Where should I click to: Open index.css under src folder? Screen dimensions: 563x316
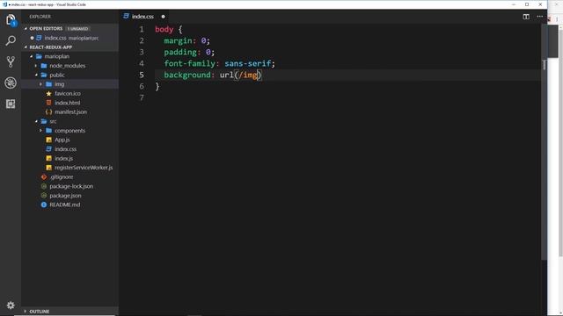tap(65, 149)
